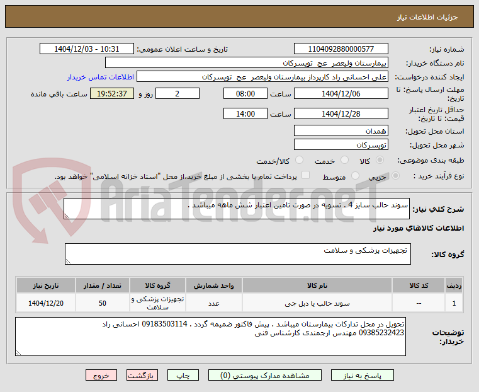Screen dimensions: 479x392
Task: Click the request creator name field
Action: coord(262,77)
